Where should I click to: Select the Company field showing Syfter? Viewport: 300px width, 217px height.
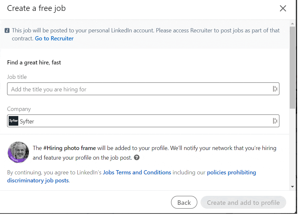pyautogui.click(x=143, y=121)
